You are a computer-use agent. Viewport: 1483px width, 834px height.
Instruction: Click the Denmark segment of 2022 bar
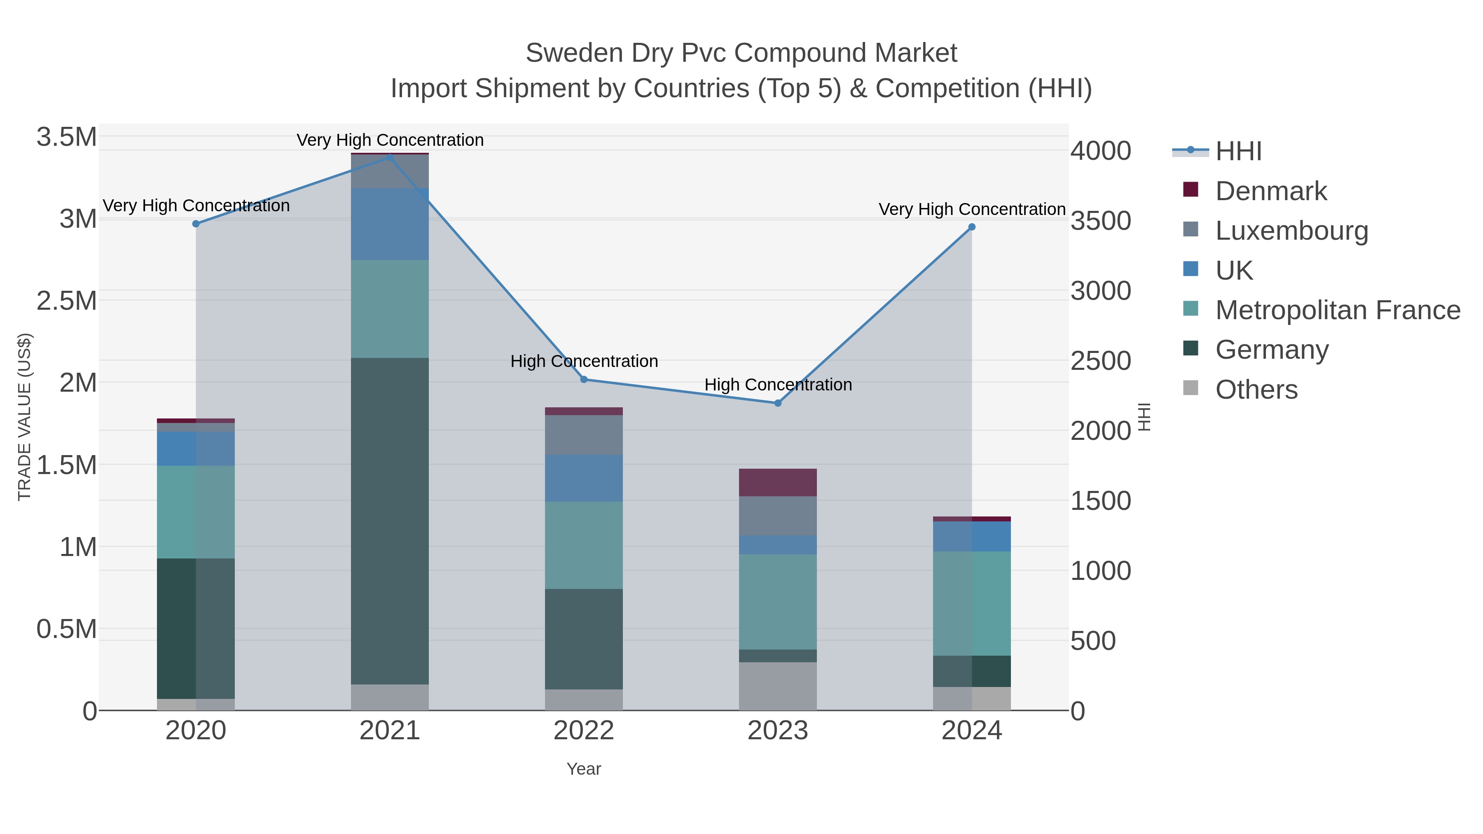coord(584,411)
